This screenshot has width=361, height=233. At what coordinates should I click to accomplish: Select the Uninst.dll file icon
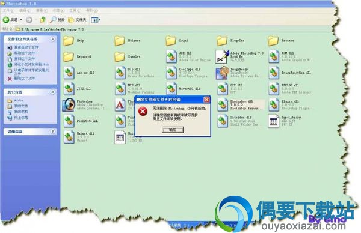click(x=69, y=137)
